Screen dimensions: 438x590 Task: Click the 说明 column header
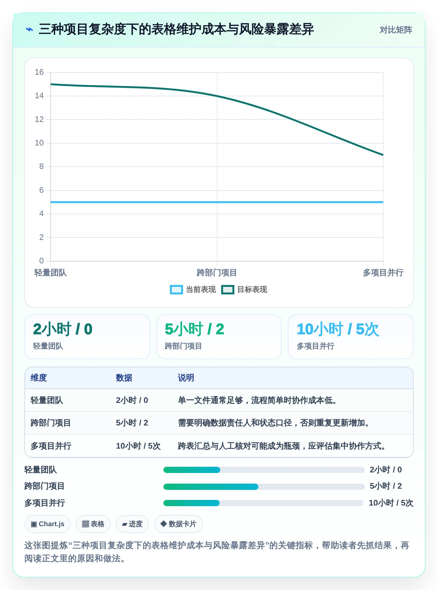click(x=186, y=378)
